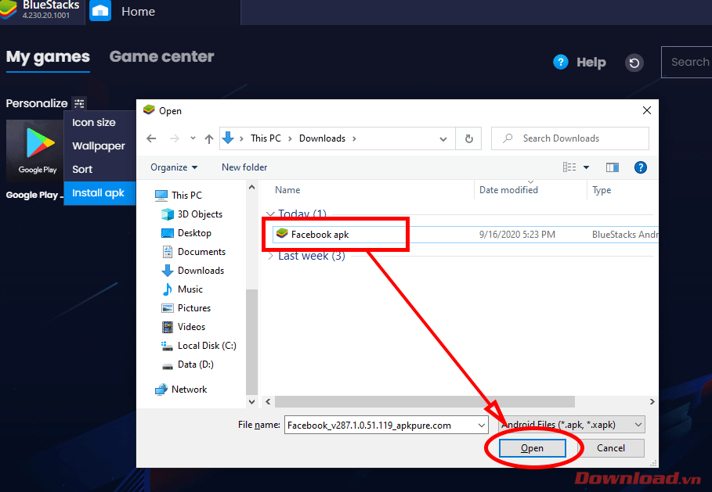712x492 pixels.
Task: Select Local Disk (C:) in the sidebar
Action: pos(206,346)
